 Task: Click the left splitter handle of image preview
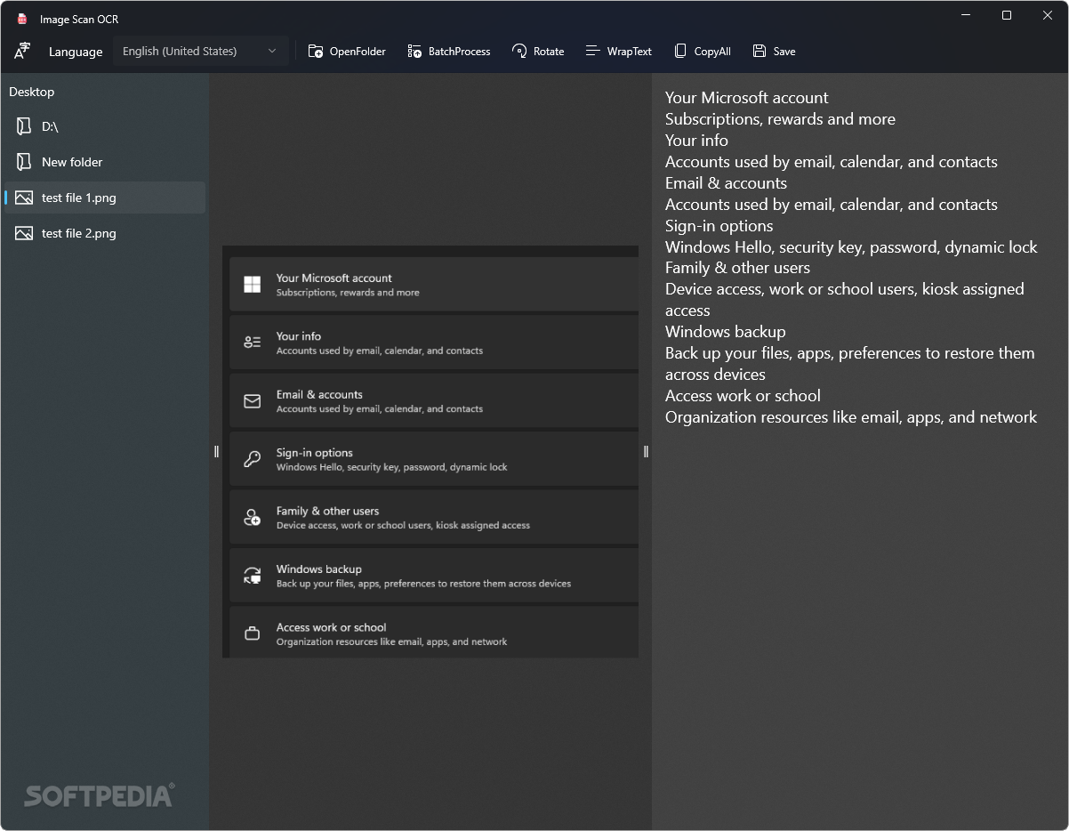click(216, 451)
